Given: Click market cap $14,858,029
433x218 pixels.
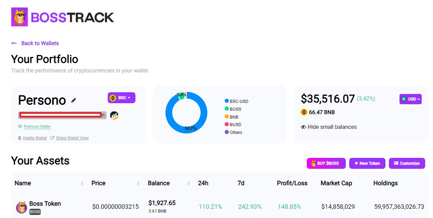Looking at the screenshot, I should (338, 207).
